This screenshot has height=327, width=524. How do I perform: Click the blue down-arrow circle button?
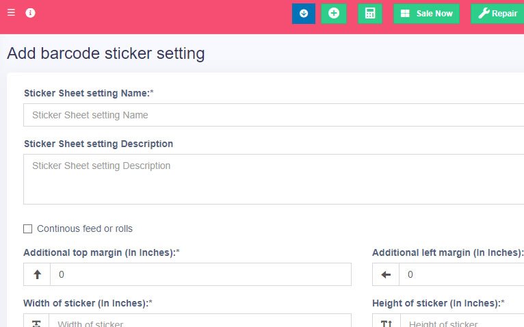click(304, 14)
